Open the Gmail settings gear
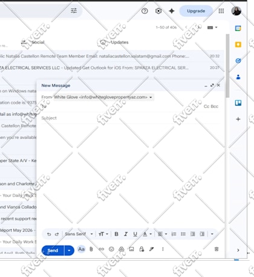This screenshot has height=277, width=254. point(158,11)
